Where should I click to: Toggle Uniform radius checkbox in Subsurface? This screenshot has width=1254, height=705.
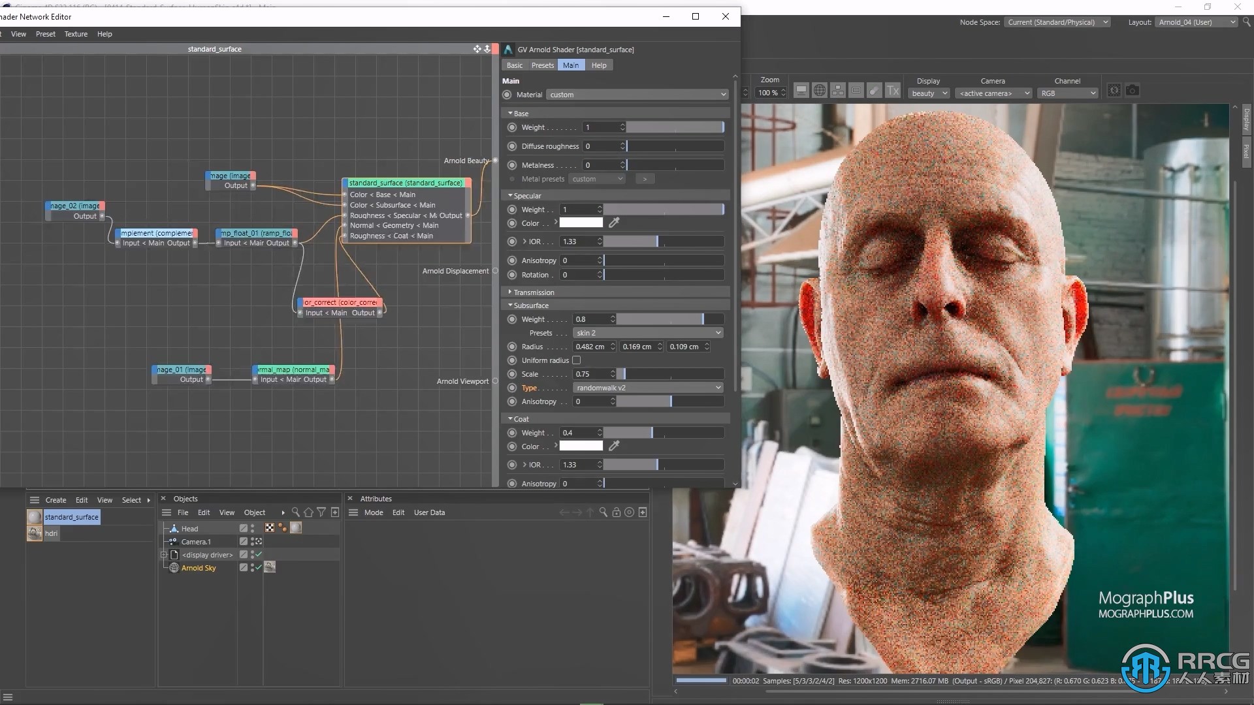click(x=575, y=360)
